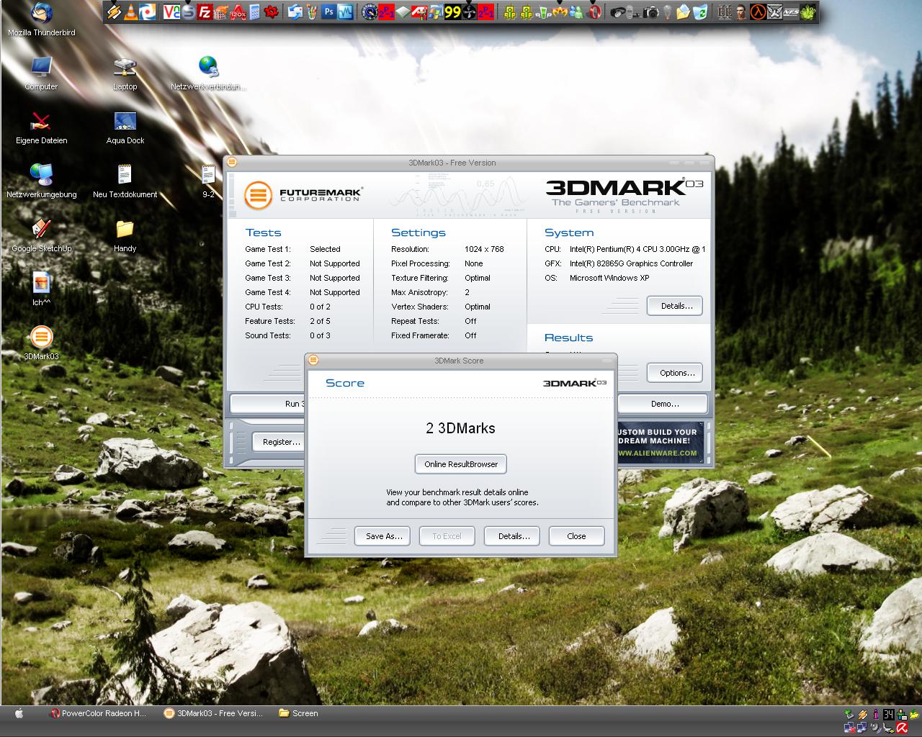Click the Apple logo start button
The image size is (922, 737).
[19, 713]
